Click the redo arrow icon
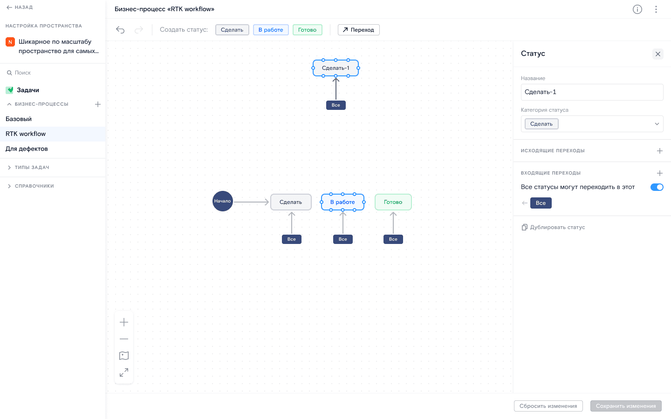 (138, 30)
